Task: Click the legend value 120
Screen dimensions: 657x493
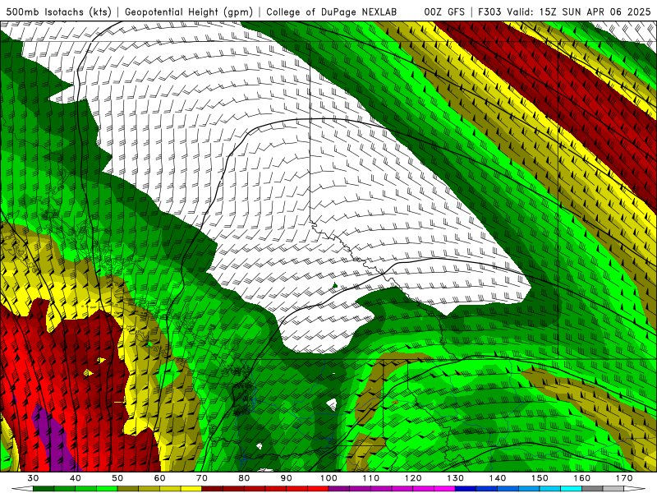Action: pos(413,478)
